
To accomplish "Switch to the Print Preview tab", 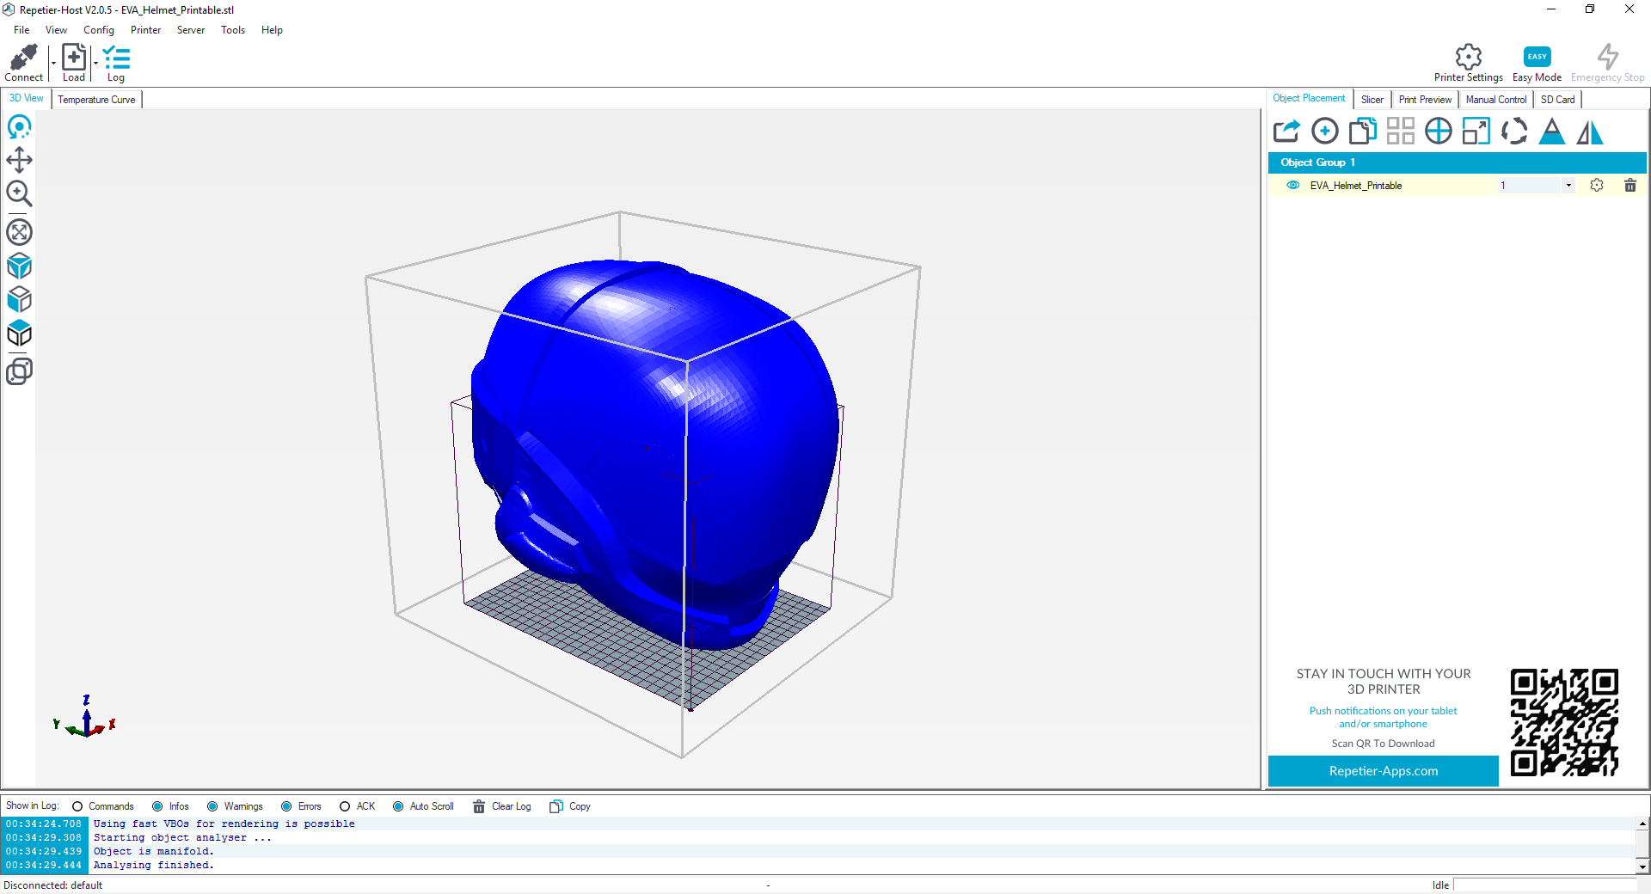I will (x=1425, y=99).
